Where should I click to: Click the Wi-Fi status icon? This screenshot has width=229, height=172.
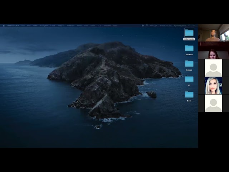coord(147,25)
